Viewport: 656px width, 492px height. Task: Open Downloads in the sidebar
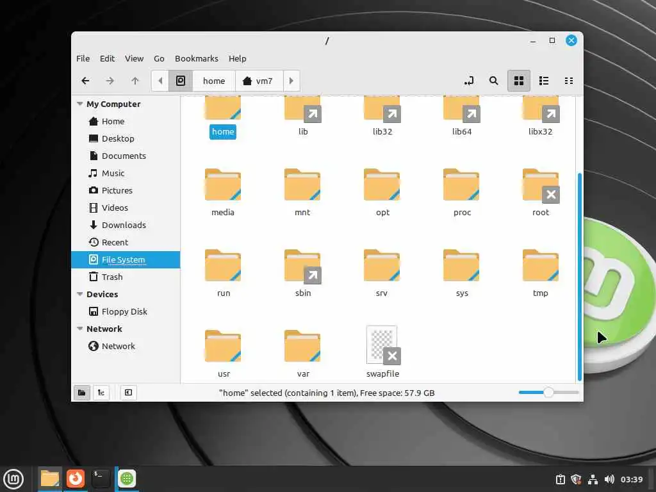126,225
